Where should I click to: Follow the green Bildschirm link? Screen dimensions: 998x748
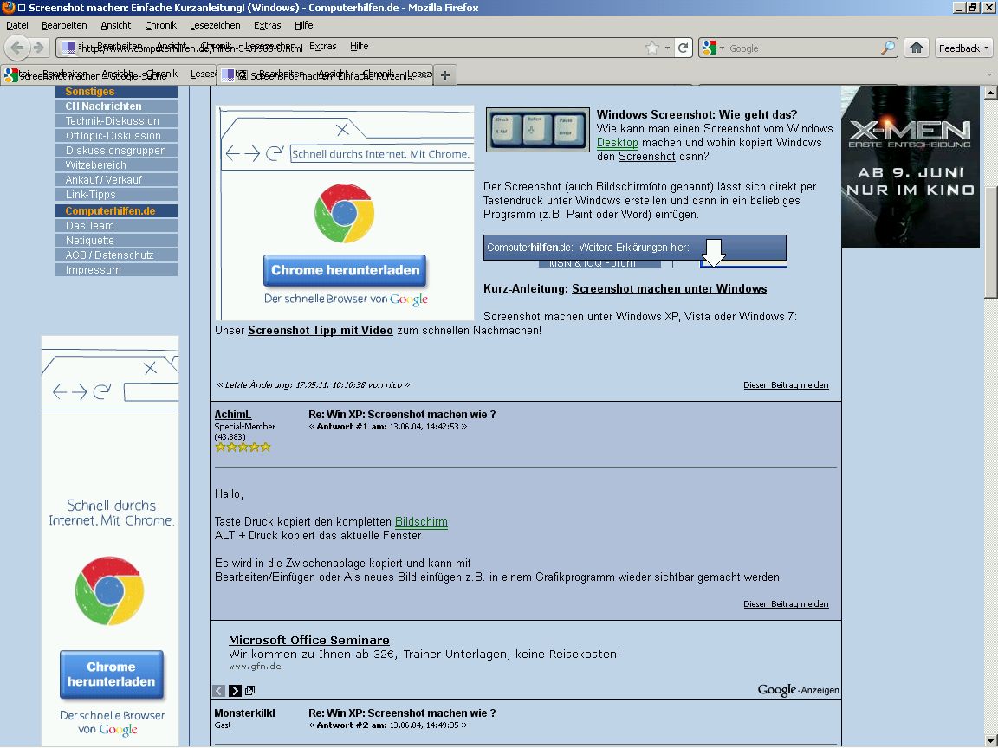[x=421, y=522]
